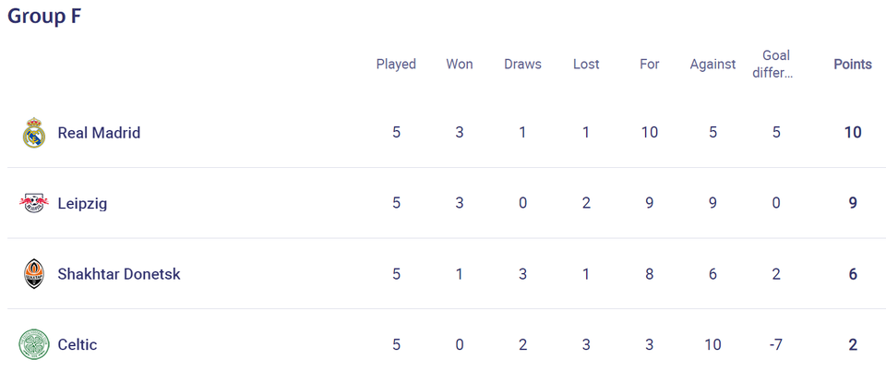This screenshot has width=886, height=371.
Task: Open the Celtic team link
Action: point(78,344)
